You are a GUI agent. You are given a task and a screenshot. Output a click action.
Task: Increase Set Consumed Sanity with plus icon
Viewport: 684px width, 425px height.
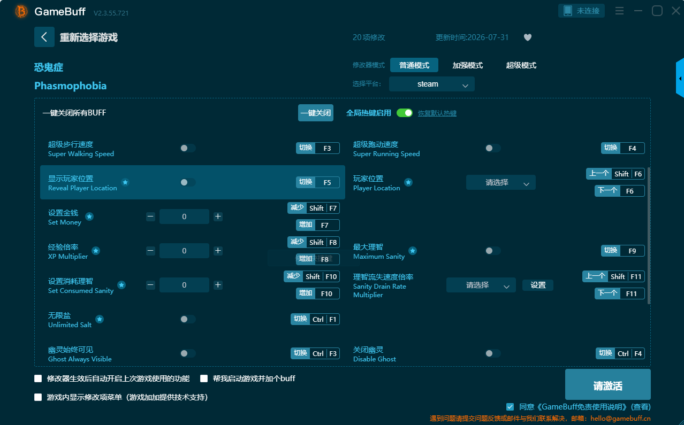[x=218, y=285]
